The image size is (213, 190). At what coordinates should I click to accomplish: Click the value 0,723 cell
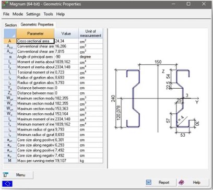click(66, 72)
